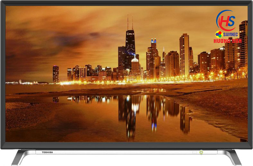Image resolution: width=253 pixels, height=166 pixels.
Task: Click the small rectangular sensor beside the LED
Action: click(x=194, y=152)
